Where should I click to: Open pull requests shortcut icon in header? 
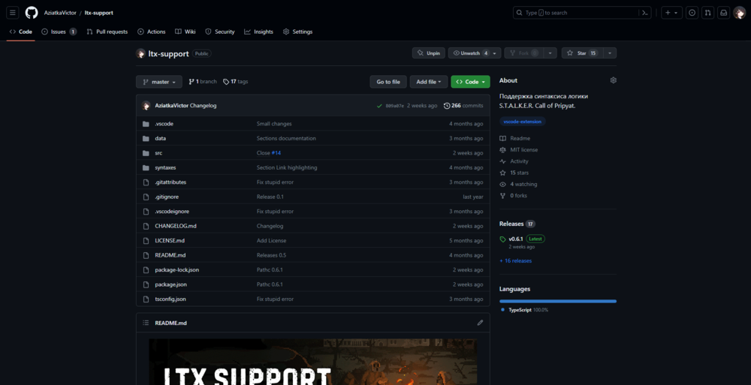click(x=708, y=13)
